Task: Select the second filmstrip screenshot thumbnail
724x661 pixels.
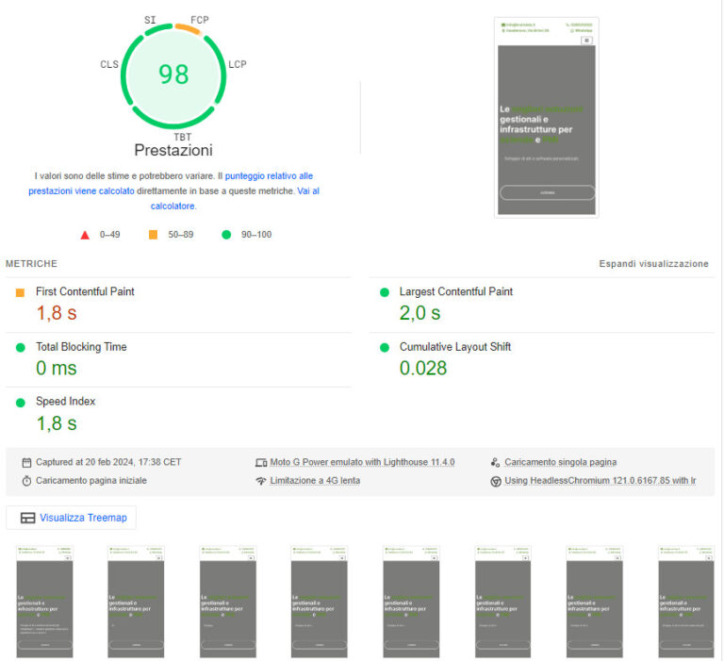Action: [x=136, y=602]
